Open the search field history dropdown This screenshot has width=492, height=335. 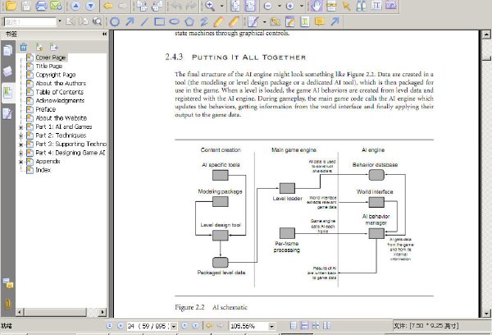[60, 21]
